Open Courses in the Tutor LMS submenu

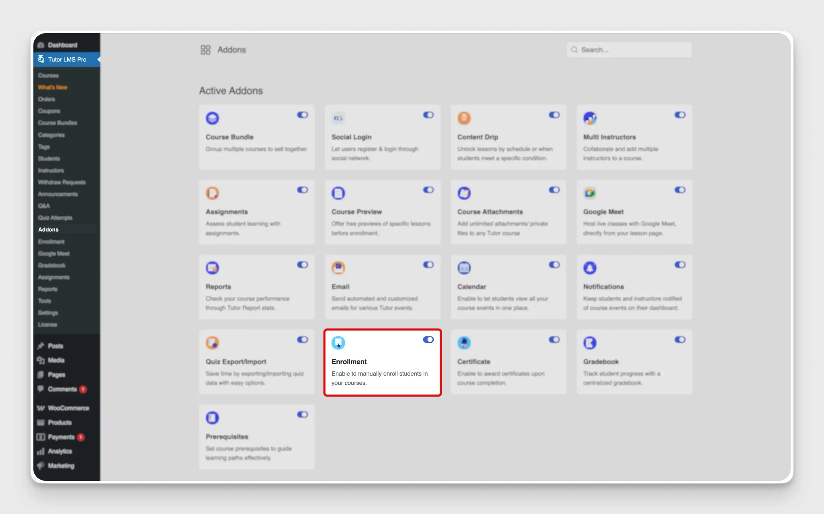(48, 75)
